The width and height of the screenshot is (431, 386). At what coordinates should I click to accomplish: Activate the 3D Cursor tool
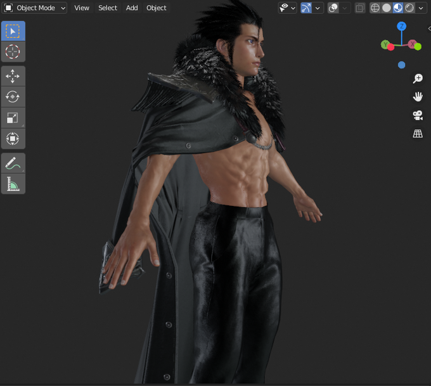[x=13, y=52]
